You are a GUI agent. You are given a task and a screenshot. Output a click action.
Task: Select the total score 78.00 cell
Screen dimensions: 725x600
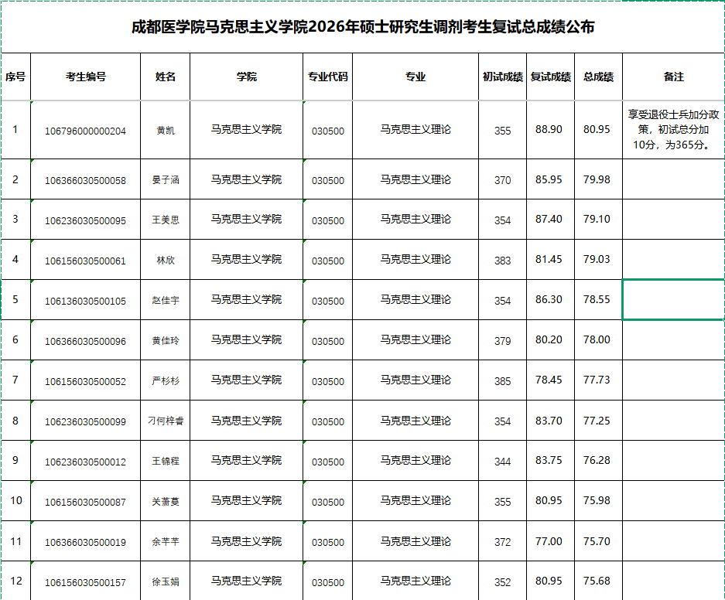[x=597, y=339]
